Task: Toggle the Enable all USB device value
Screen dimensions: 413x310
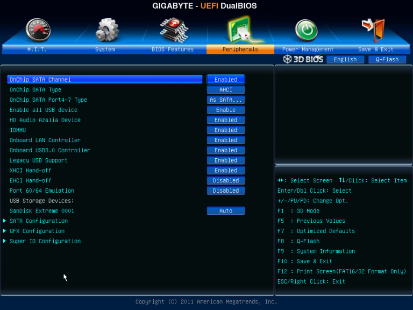Action: (x=226, y=110)
